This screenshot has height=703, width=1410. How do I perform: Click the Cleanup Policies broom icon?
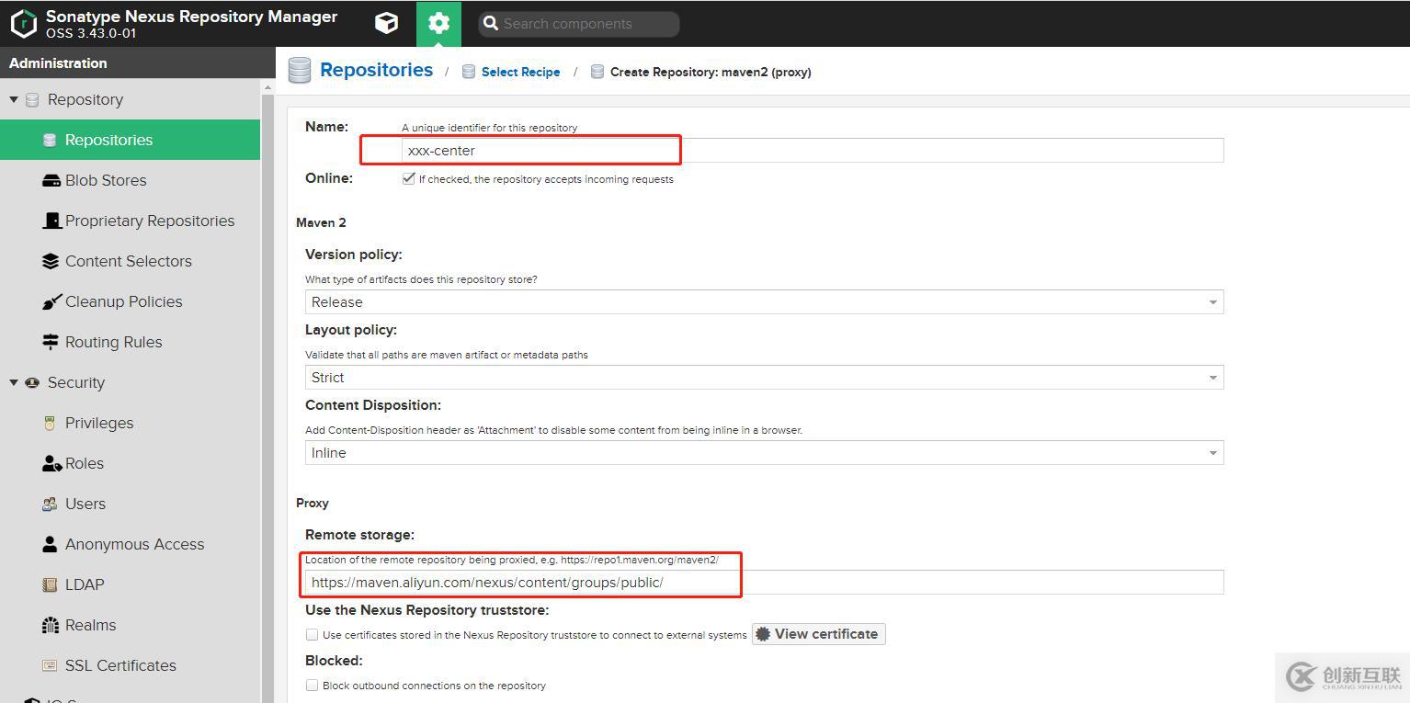(51, 301)
